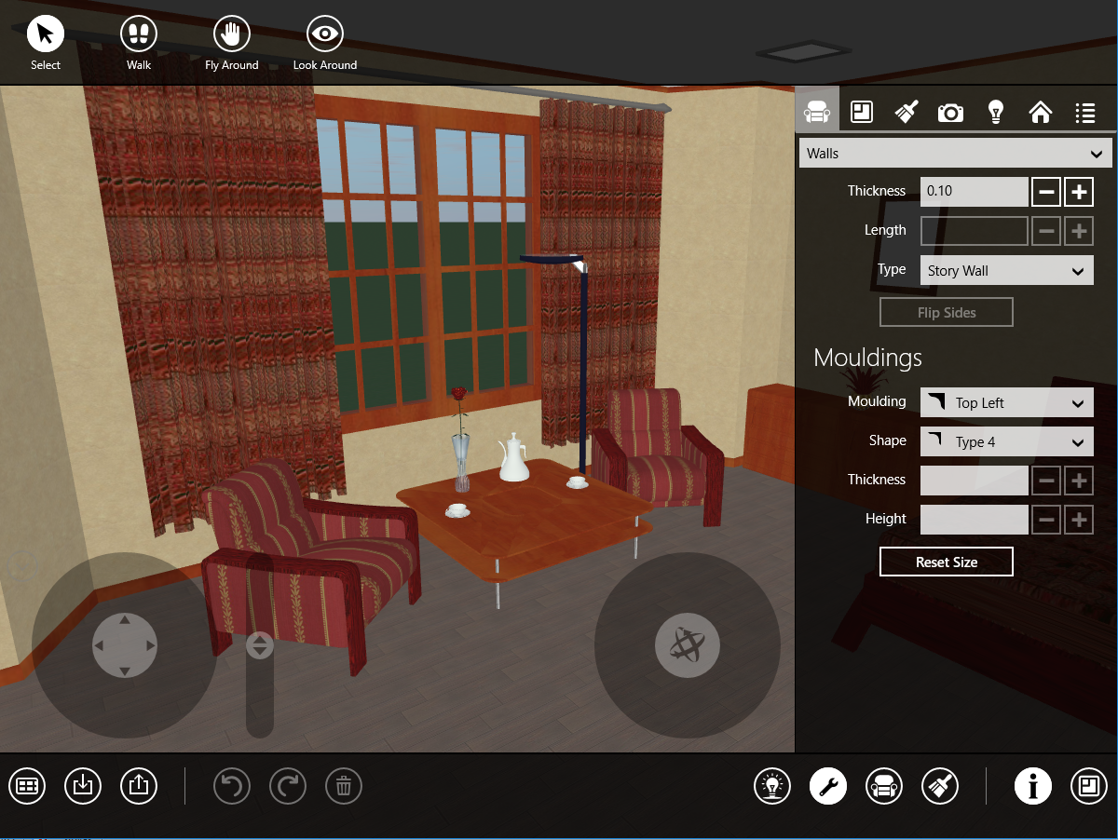The image size is (1118, 840).
Task: Click the trash delete icon
Action: coord(344,787)
